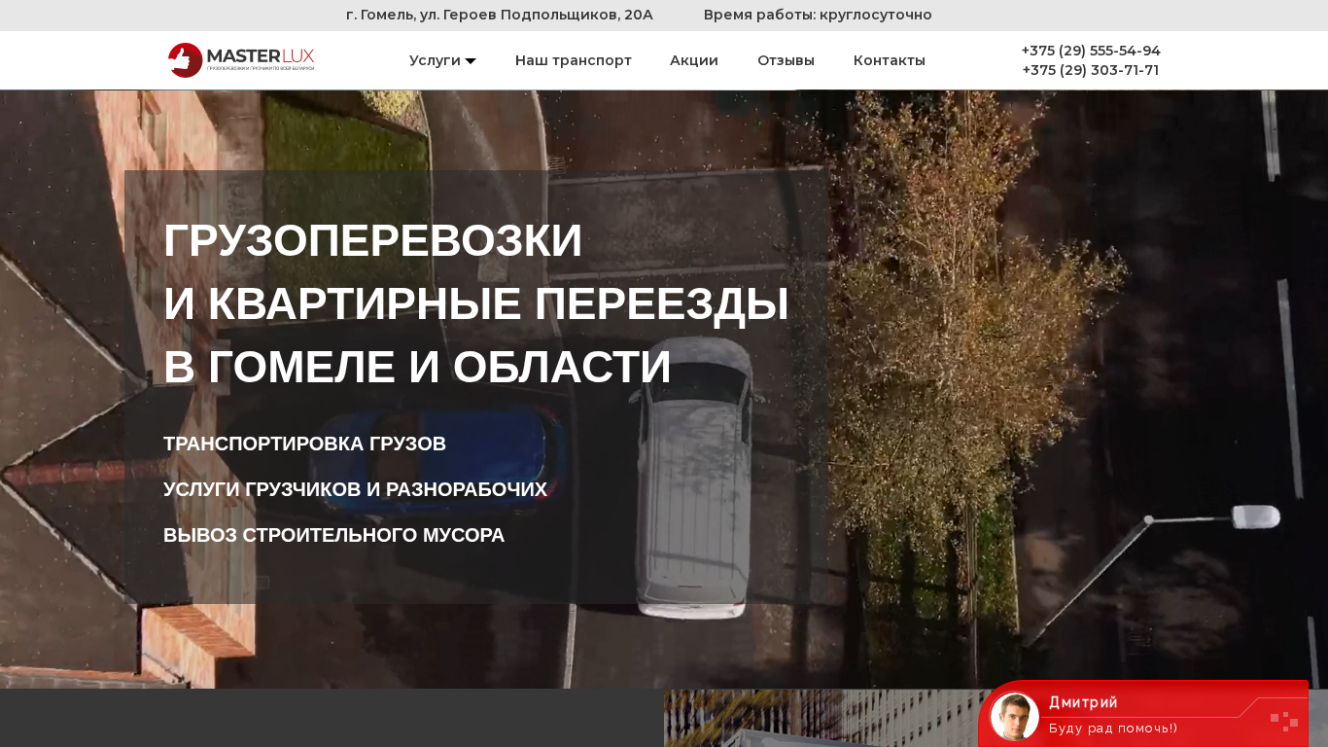Select Вывоз строительного мусора line
The width and height of the screenshot is (1328, 747).
pyautogui.click(x=333, y=535)
